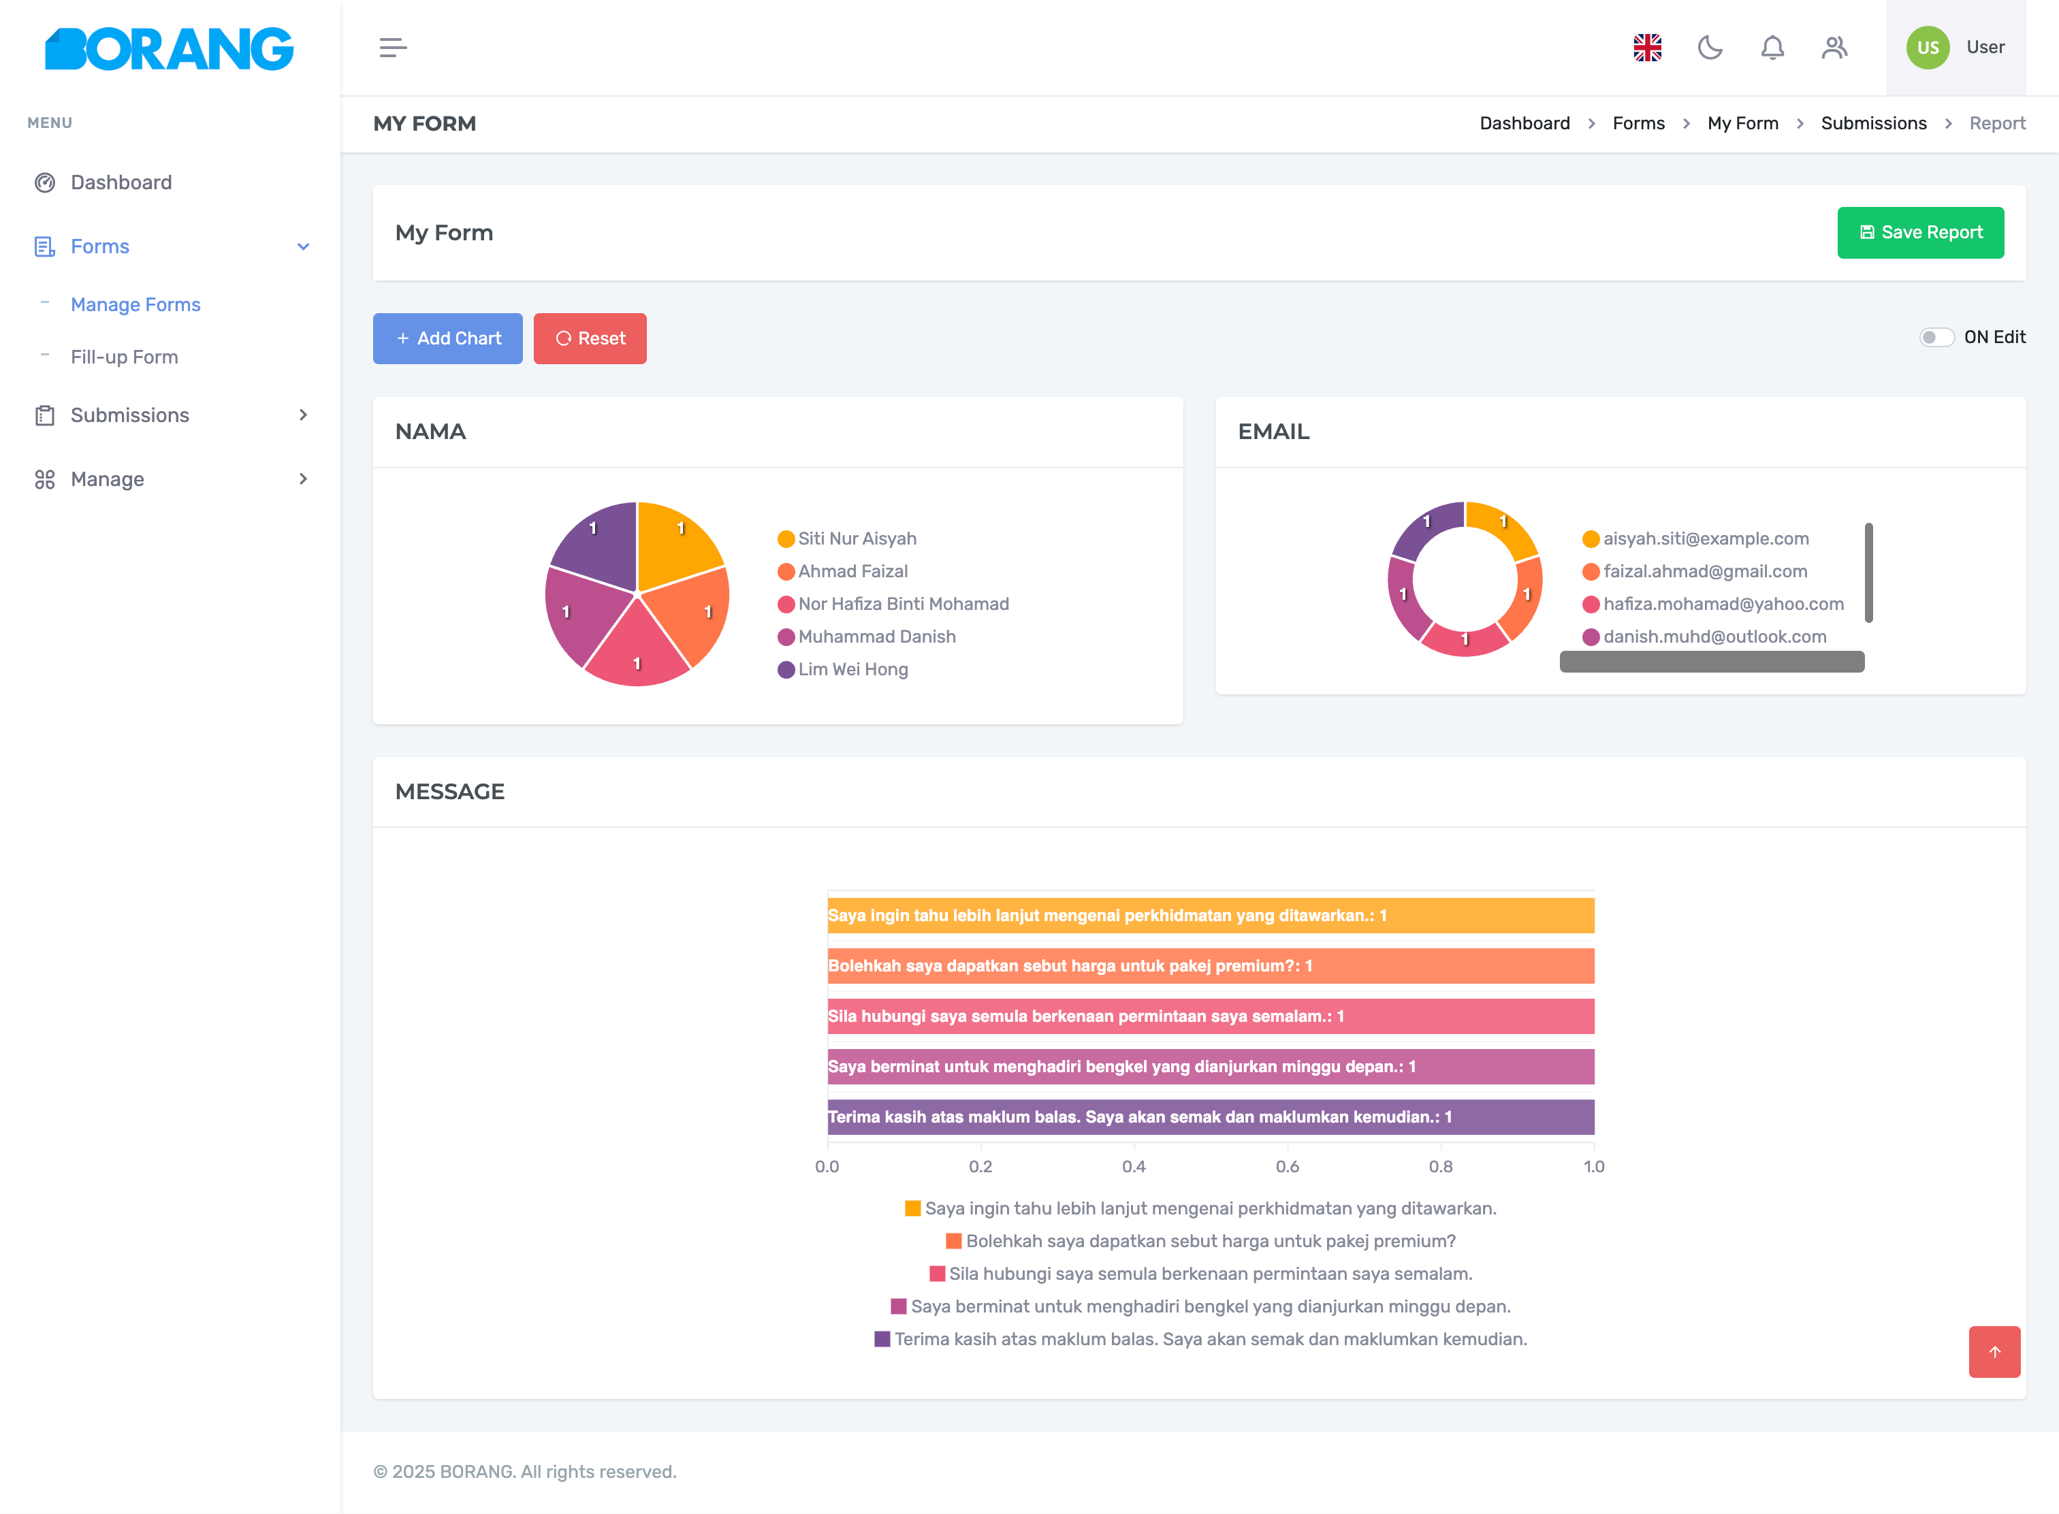This screenshot has width=2059, height=1514.
Task: Click the 'Terima kasih atas maklum' purple bar
Action: (x=1210, y=1117)
